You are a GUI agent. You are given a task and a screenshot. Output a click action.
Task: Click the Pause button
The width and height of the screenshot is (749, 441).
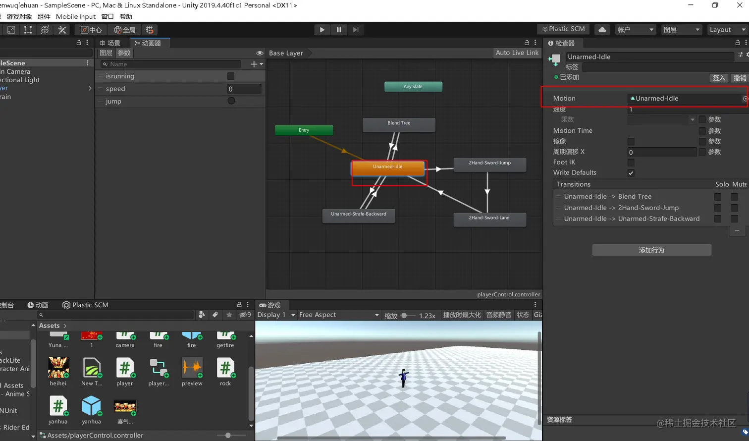339,30
